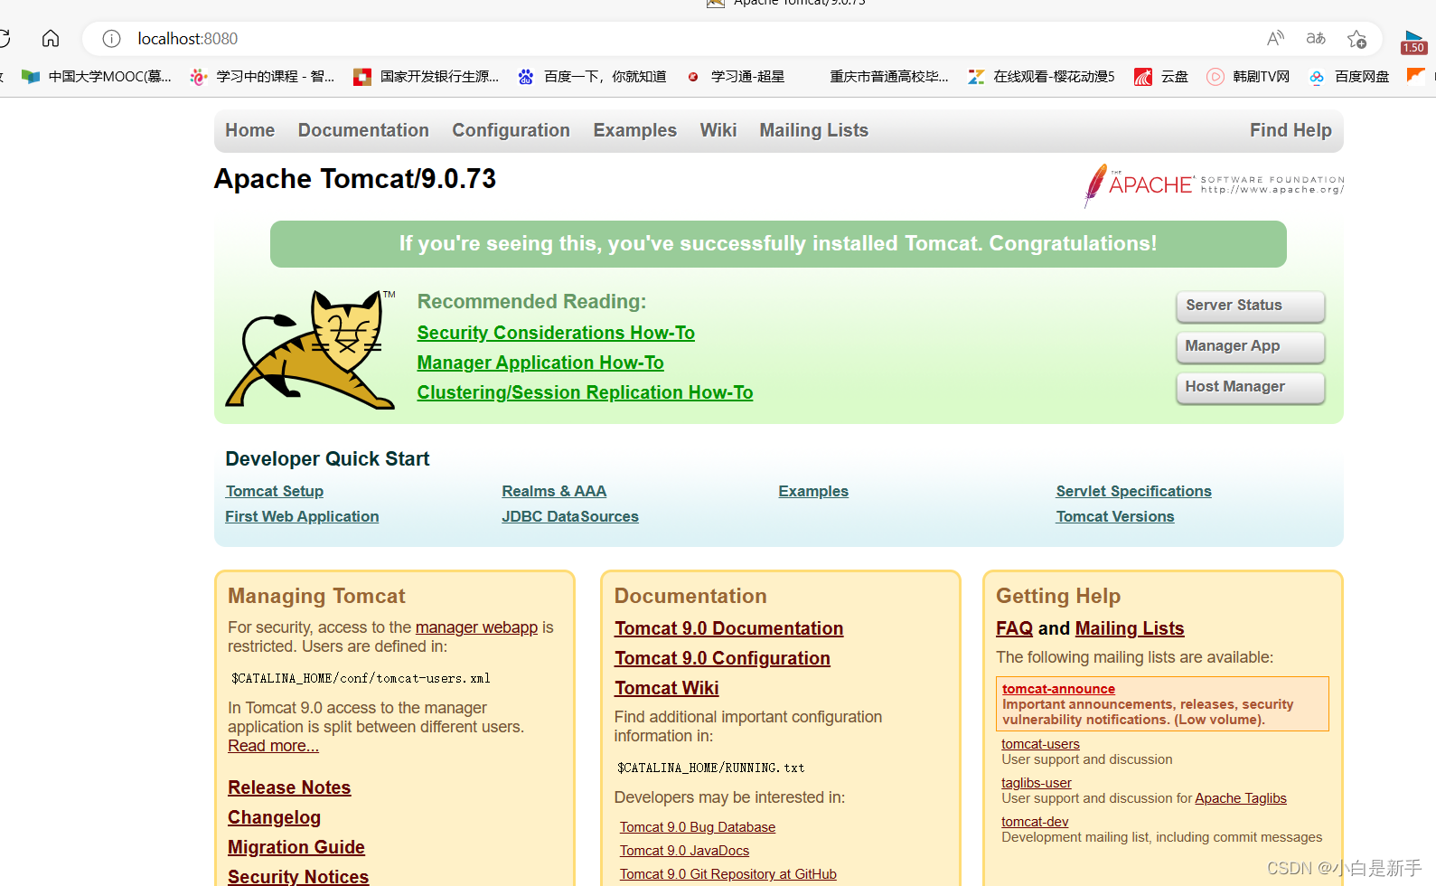1436x886 pixels.
Task: Open Servlet Specifications link
Action: (1133, 491)
